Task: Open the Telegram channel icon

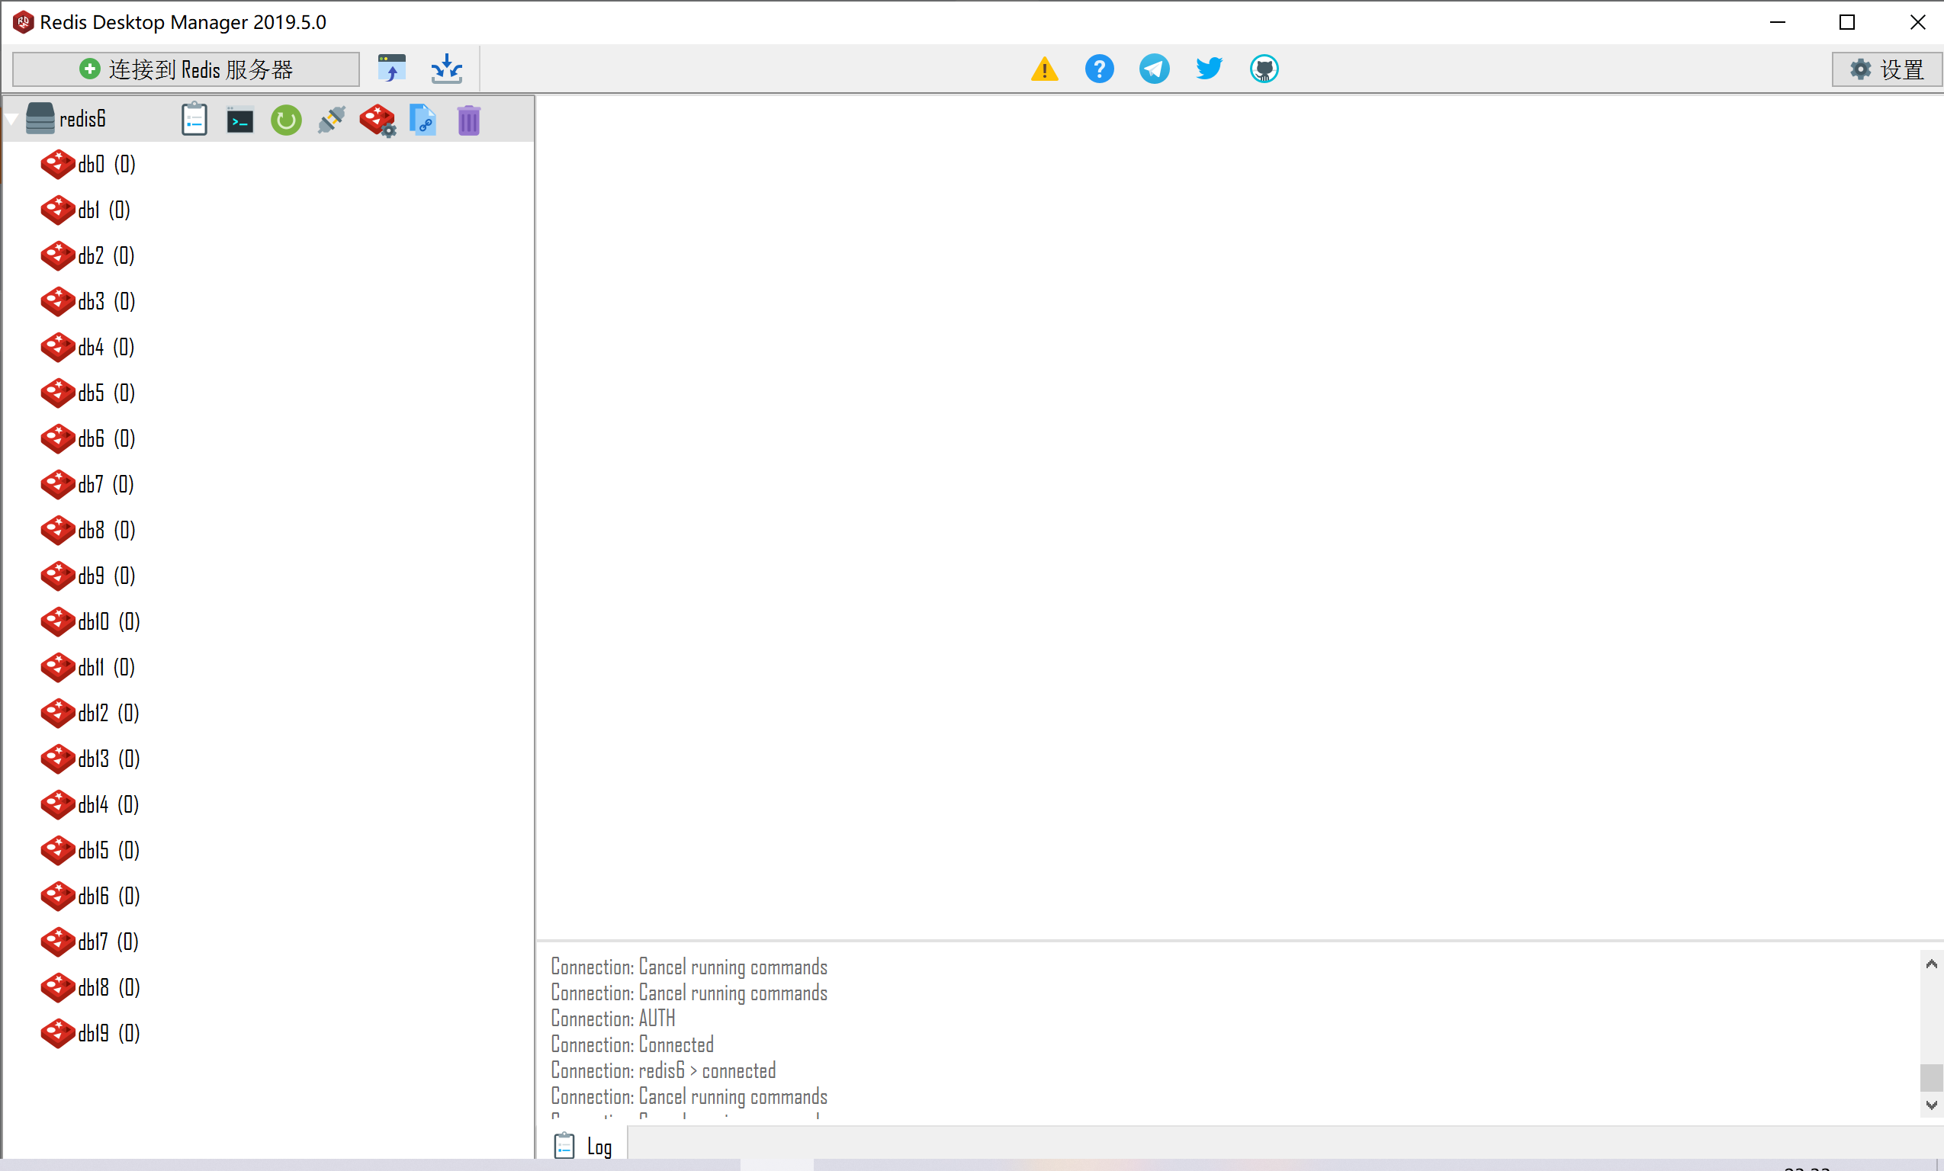Action: (x=1153, y=69)
